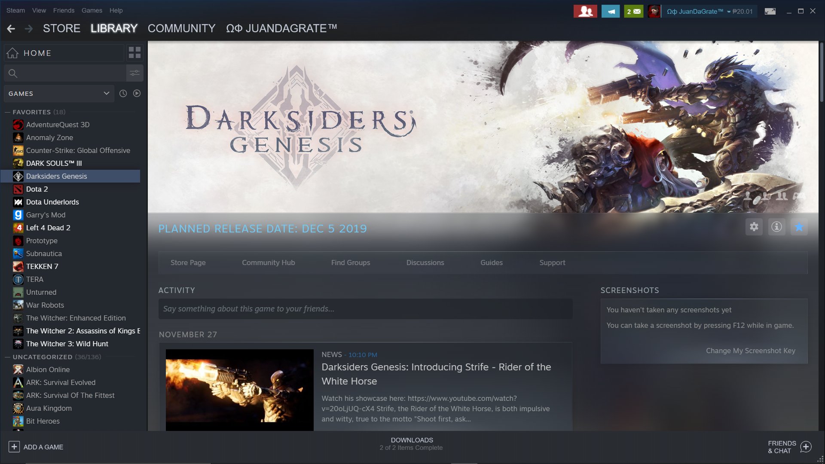825x464 pixels.
Task: Go to the COMMUNITY tab
Action: tap(181, 28)
